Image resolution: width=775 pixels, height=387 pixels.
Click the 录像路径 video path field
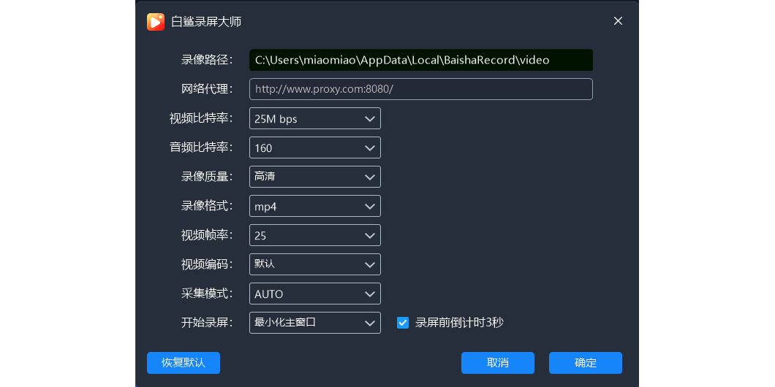click(420, 60)
